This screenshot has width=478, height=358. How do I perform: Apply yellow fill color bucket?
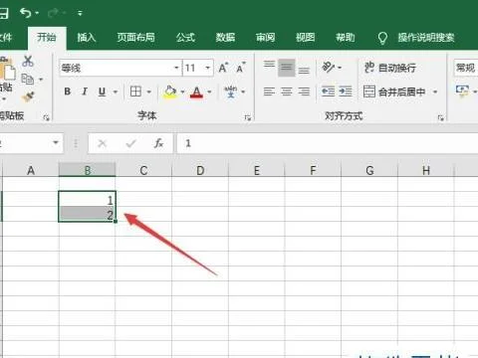click(x=170, y=91)
